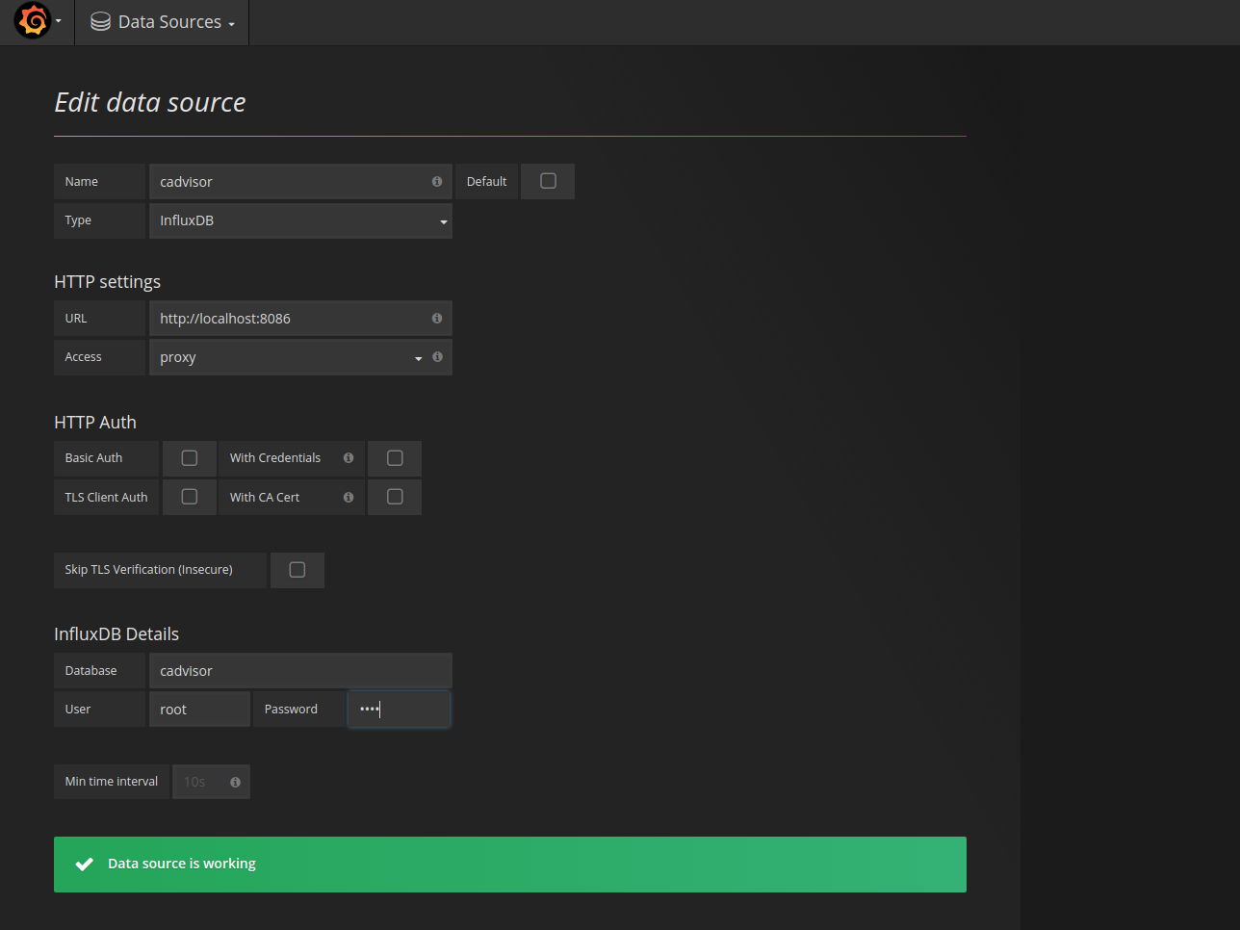This screenshot has height=930, width=1240.
Task: Click the info icon in Name field
Action: pos(437,181)
